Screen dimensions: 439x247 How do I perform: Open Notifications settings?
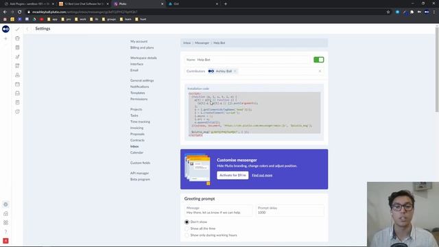(140, 87)
